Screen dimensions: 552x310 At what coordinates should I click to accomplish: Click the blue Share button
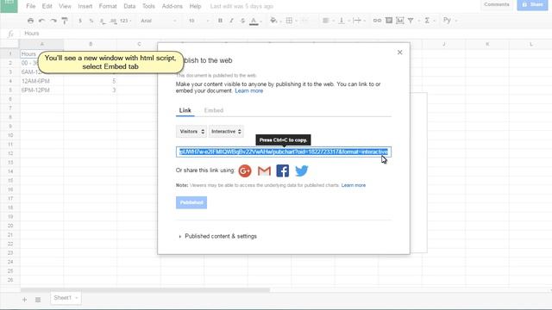532,4
